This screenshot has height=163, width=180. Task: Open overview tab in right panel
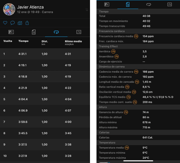click(x=107, y=4)
